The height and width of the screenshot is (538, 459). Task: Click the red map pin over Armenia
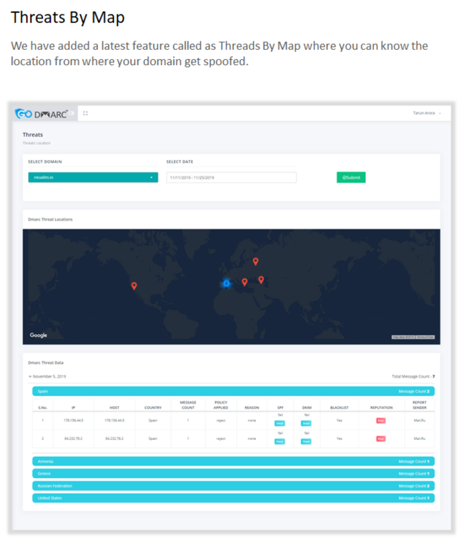point(261,280)
